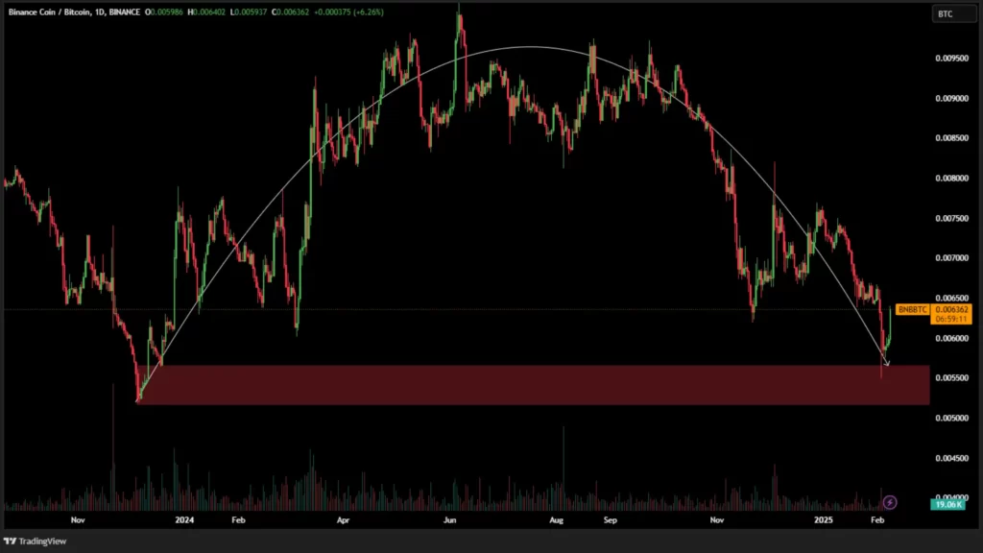Image resolution: width=983 pixels, height=553 pixels.
Task: Click the Jun label on time axis
Action: [x=449, y=519]
